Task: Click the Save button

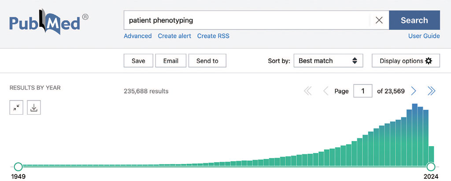Action: pos(138,61)
